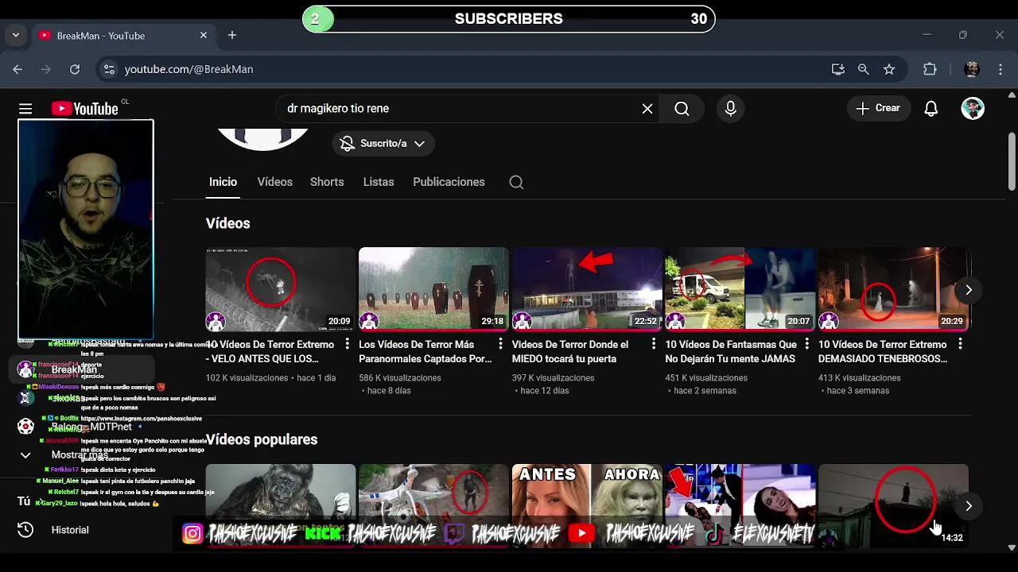Show next videos in Vídeos row

coord(968,290)
